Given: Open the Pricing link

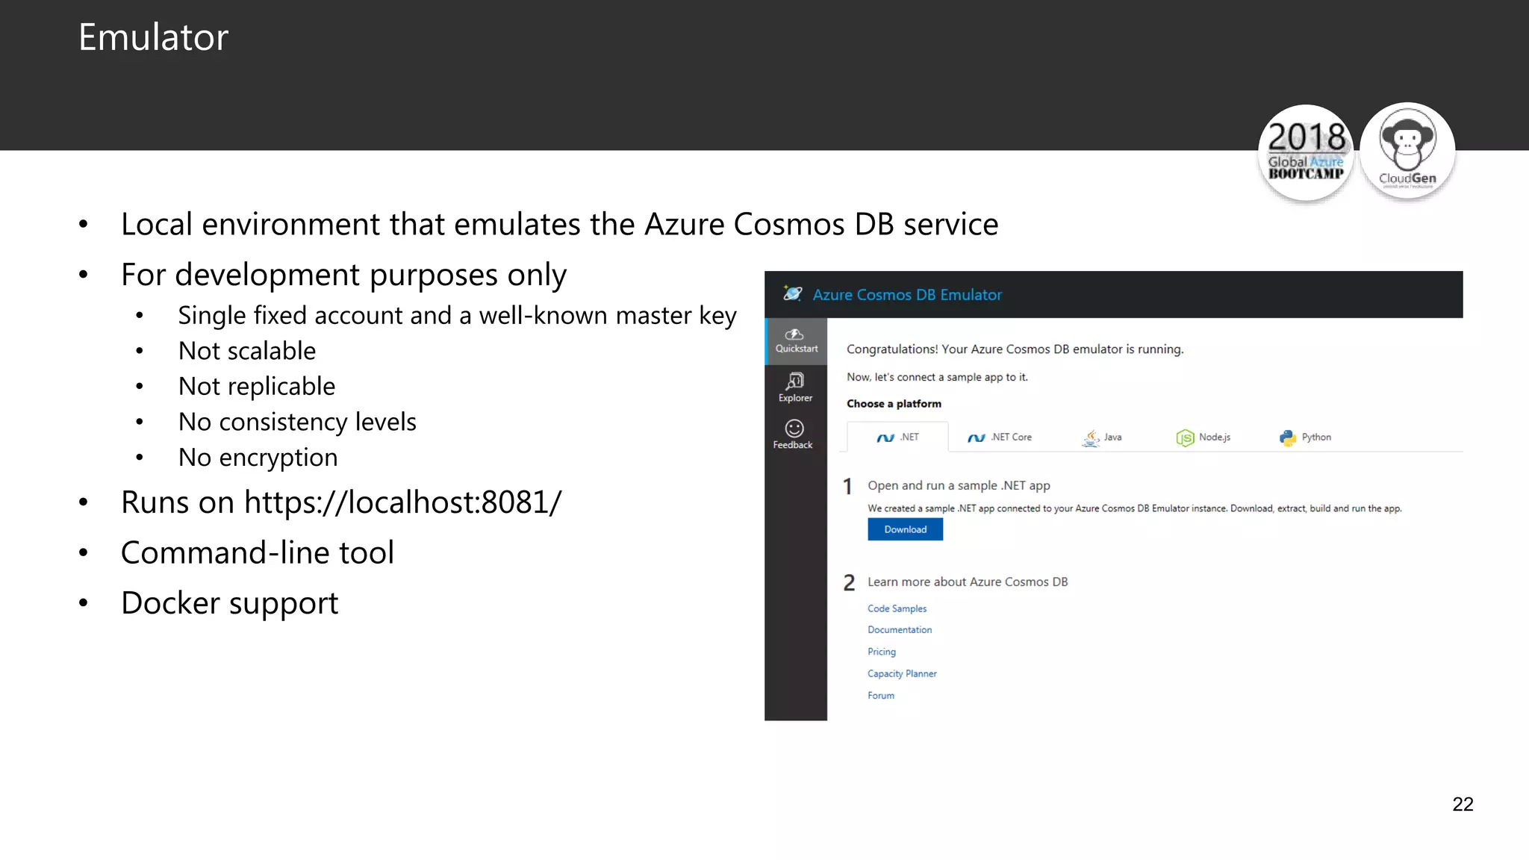Looking at the screenshot, I should click(x=881, y=652).
